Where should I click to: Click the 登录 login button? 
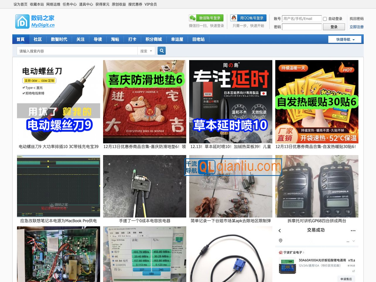[x=334, y=27]
